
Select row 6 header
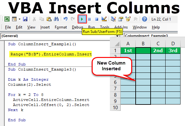point(115,82)
